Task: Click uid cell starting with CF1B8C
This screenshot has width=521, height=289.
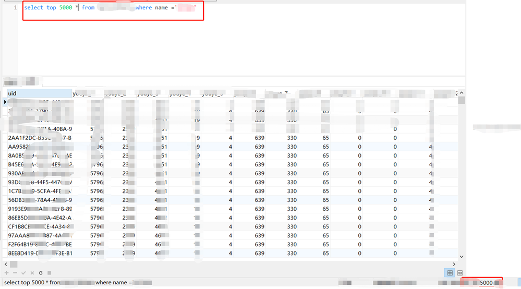Action: click(40, 226)
